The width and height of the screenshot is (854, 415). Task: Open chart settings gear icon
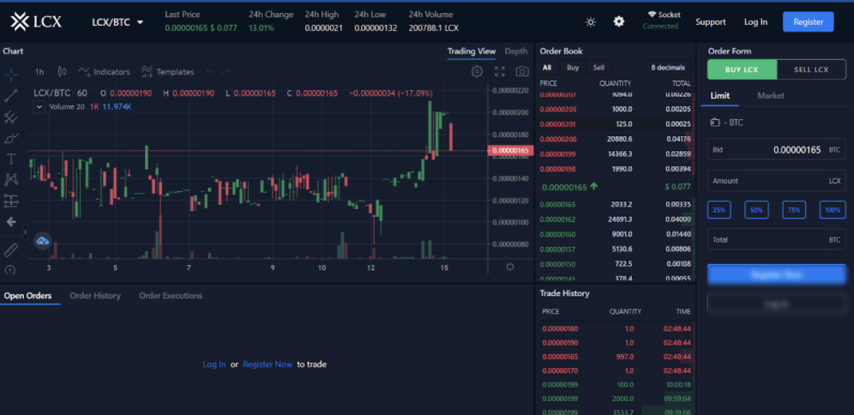pos(477,72)
